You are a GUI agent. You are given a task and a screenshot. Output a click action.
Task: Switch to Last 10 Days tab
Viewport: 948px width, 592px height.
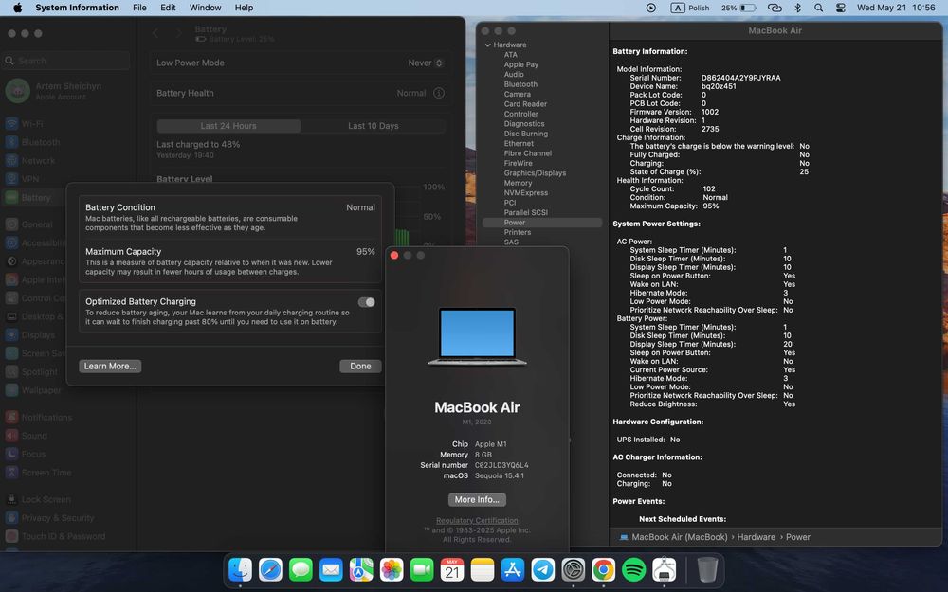[373, 126]
